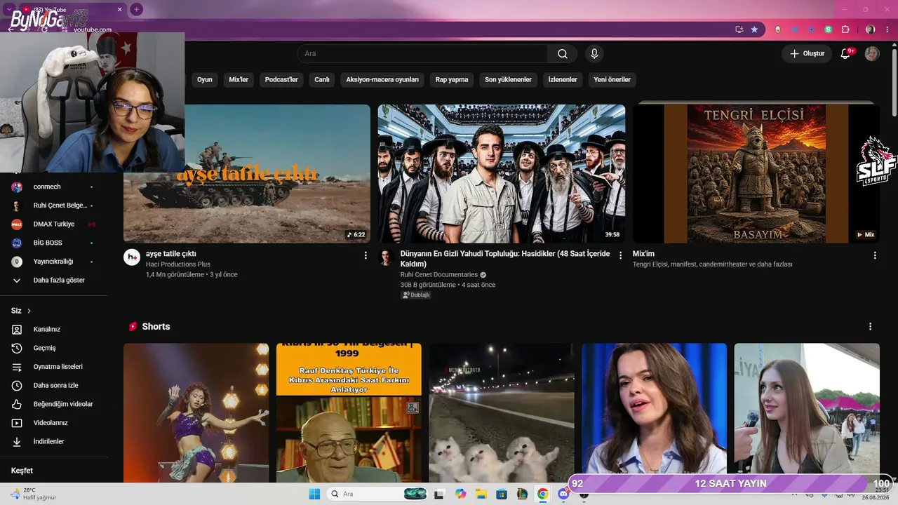Viewport: 898px width, 505px height.
Task: Open the Shorts section options menu
Action: 871,327
